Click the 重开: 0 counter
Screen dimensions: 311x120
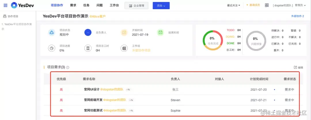pyautogui.click(x=278, y=50)
